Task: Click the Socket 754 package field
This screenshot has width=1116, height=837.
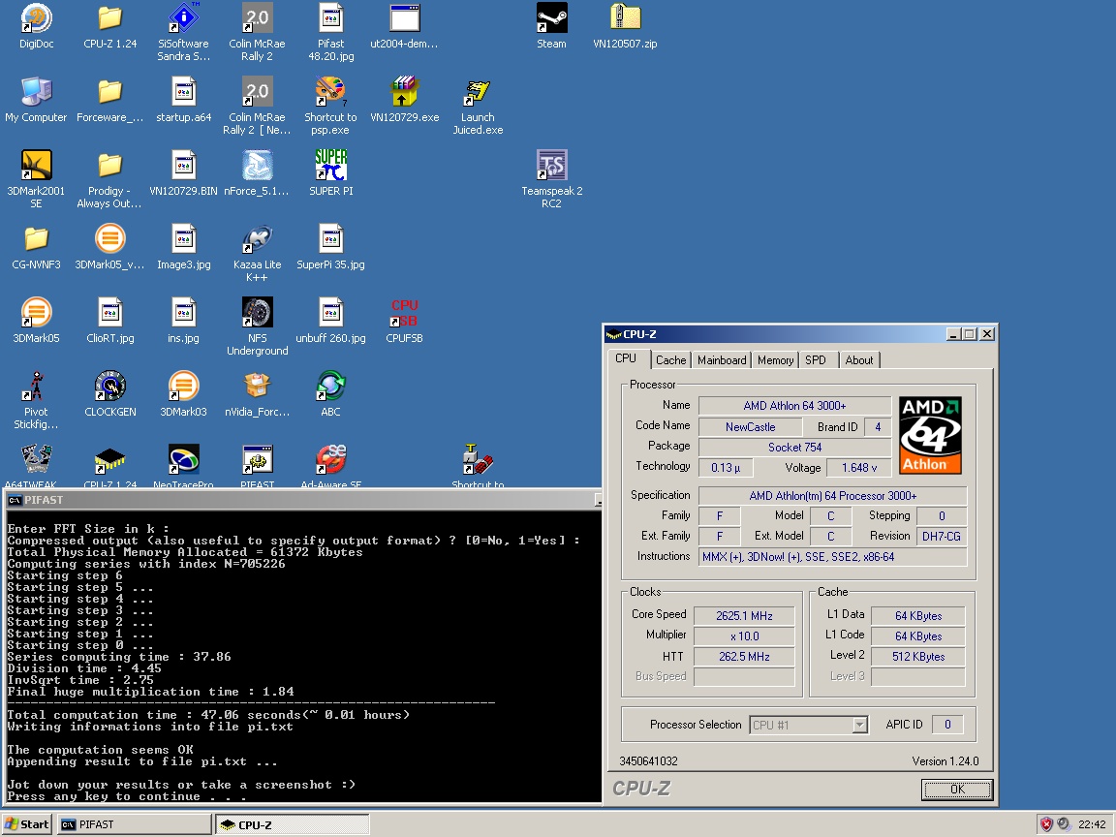Action: (x=794, y=447)
